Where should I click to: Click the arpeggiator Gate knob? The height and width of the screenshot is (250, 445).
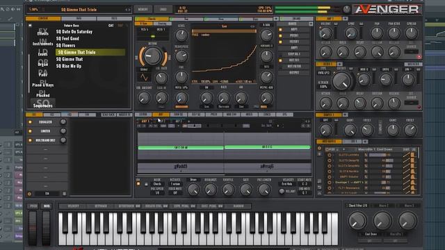point(245,190)
